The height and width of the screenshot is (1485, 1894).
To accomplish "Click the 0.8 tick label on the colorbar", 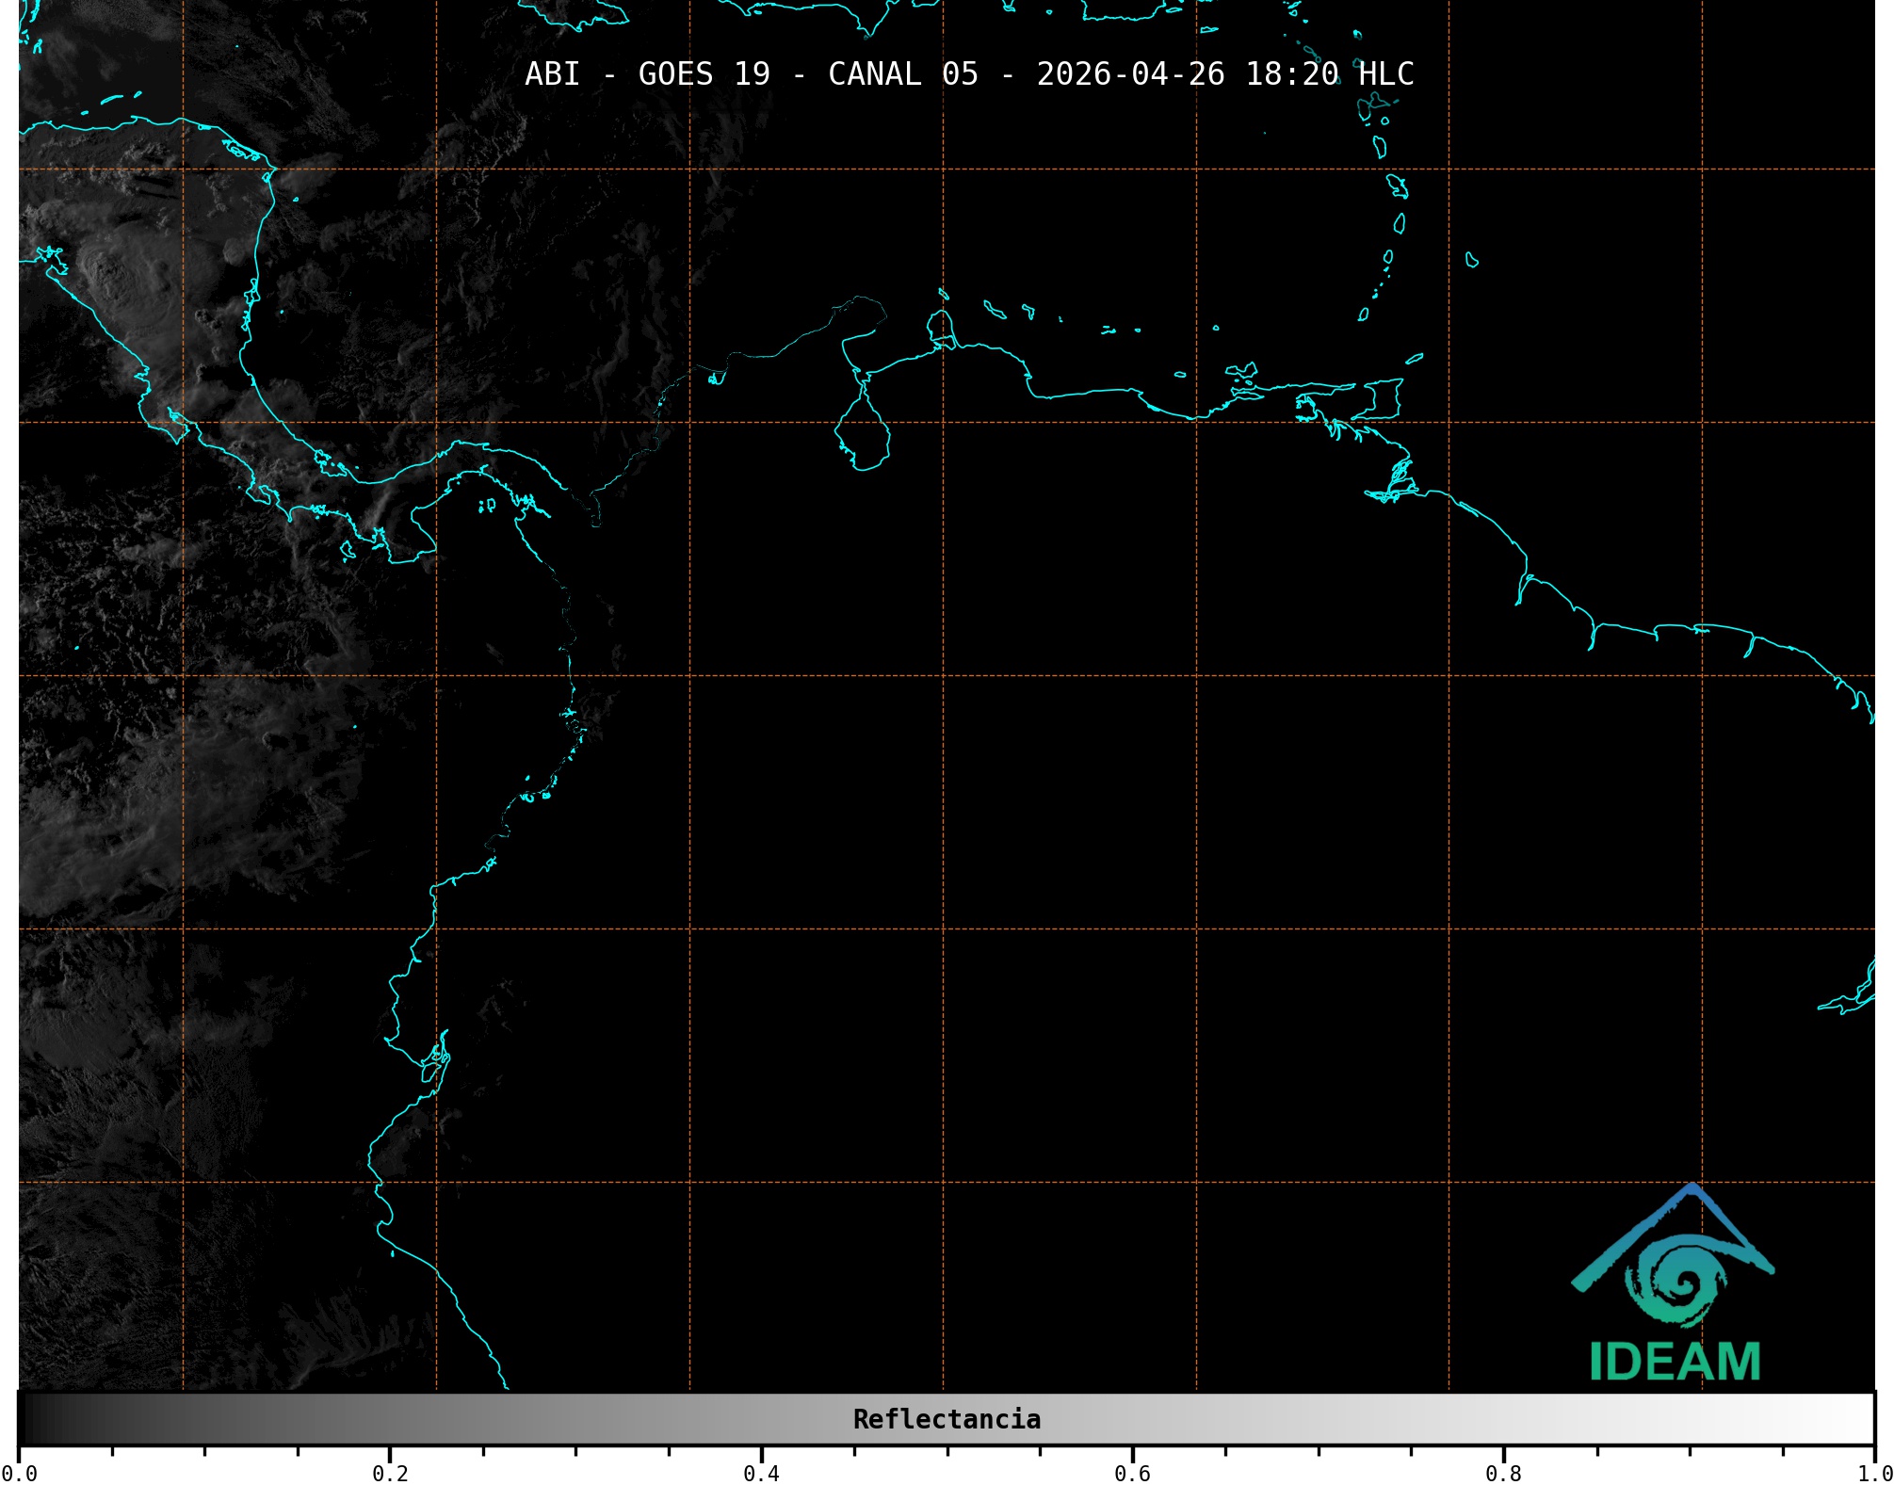I will tap(1503, 1473).
